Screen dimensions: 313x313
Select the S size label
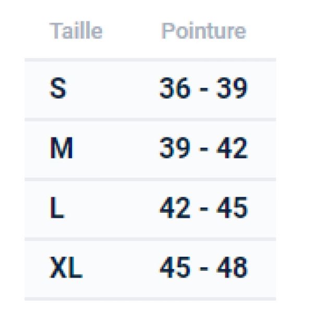point(58,88)
